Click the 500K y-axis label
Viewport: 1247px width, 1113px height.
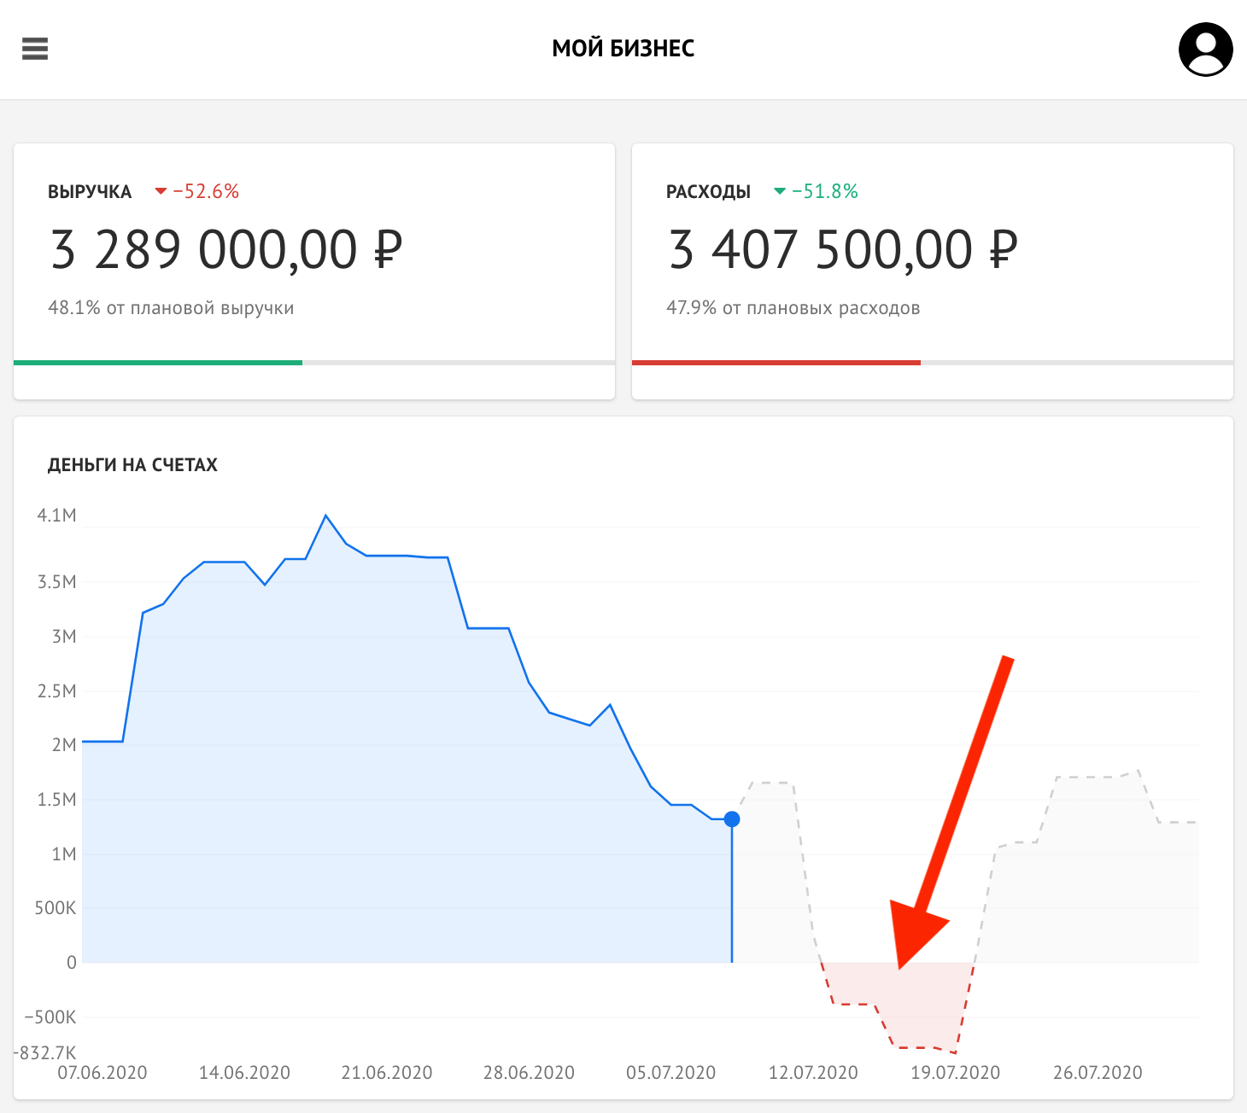tap(56, 908)
